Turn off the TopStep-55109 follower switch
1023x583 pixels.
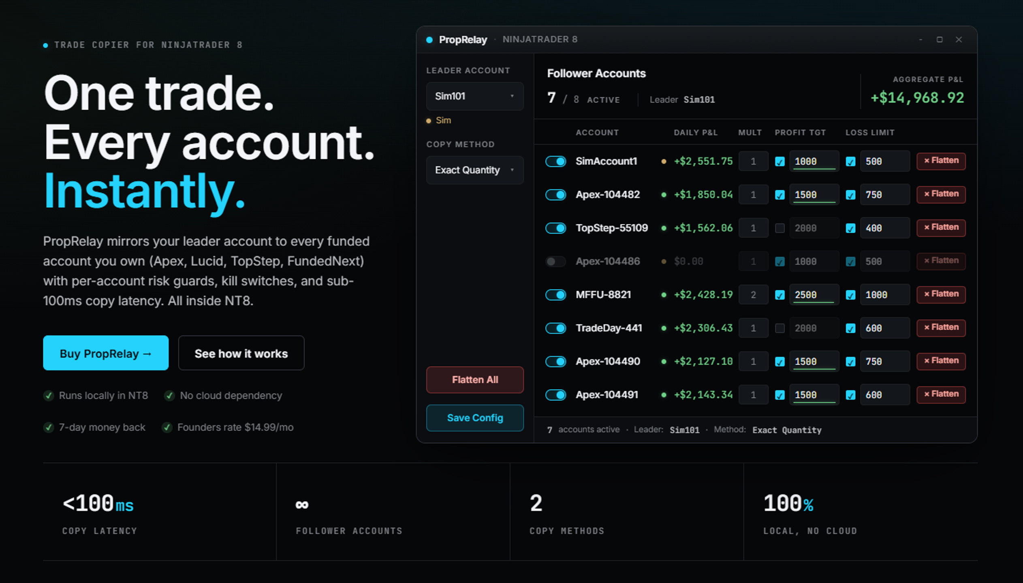pos(555,228)
